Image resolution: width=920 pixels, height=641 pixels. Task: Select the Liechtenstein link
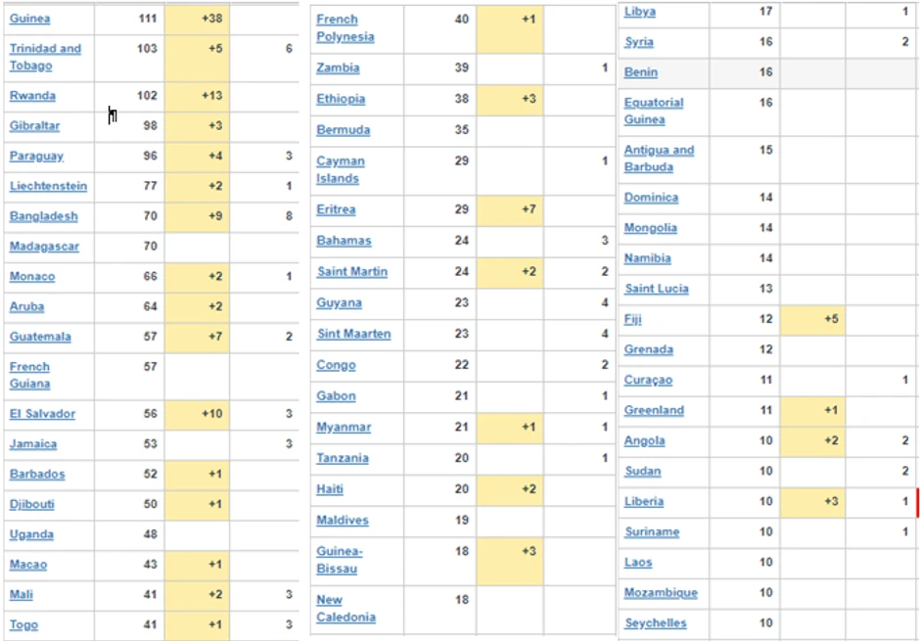coord(48,186)
